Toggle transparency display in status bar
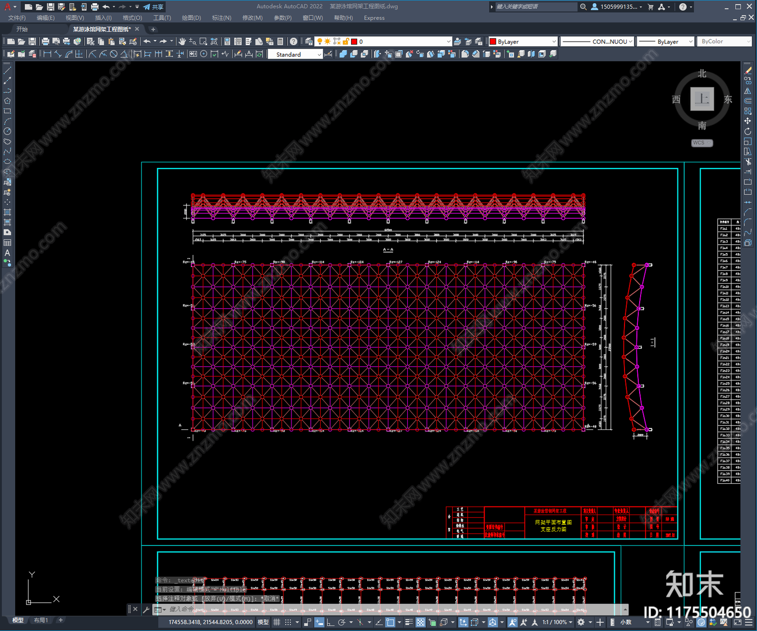 pyautogui.click(x=420, y=622)
